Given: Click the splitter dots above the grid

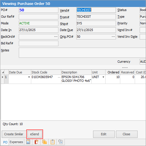Looking at the screenshot, I should coord(125,68).
